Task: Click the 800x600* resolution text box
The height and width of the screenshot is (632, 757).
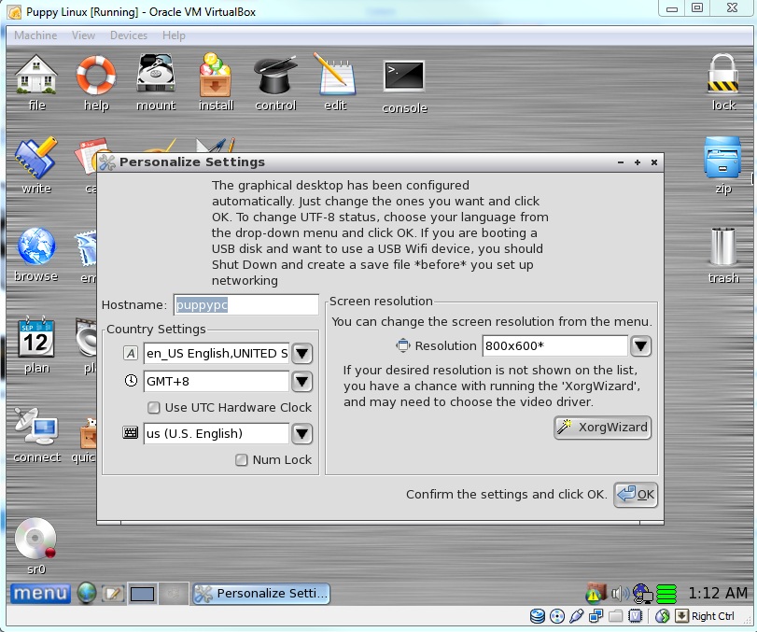Action: pos(555,345)
